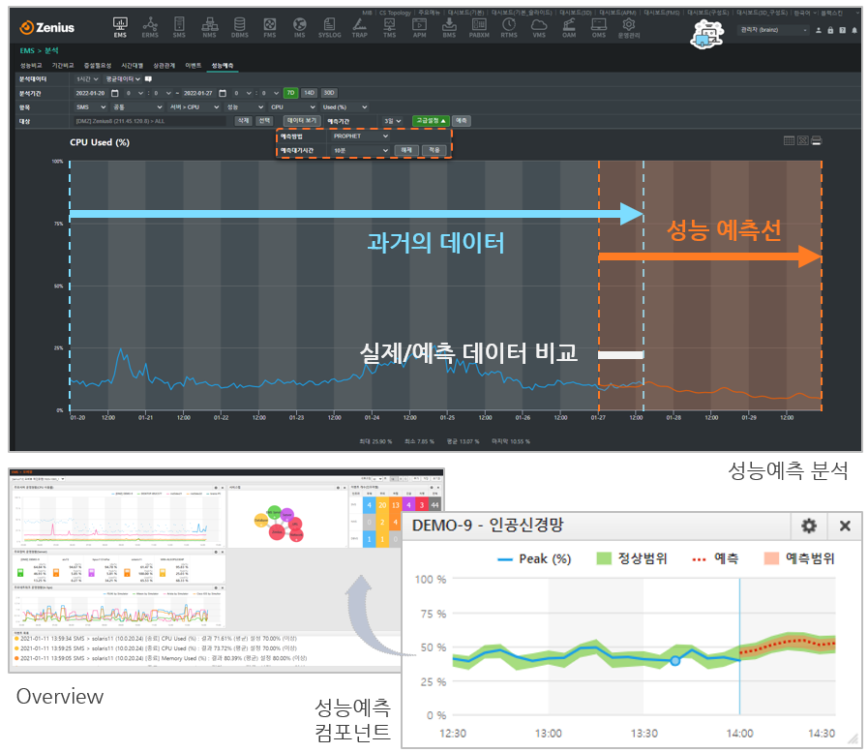This screenshot has width=868, height=752.
Task: Select the DBMS module icon
Action: [x=240, y=27]
